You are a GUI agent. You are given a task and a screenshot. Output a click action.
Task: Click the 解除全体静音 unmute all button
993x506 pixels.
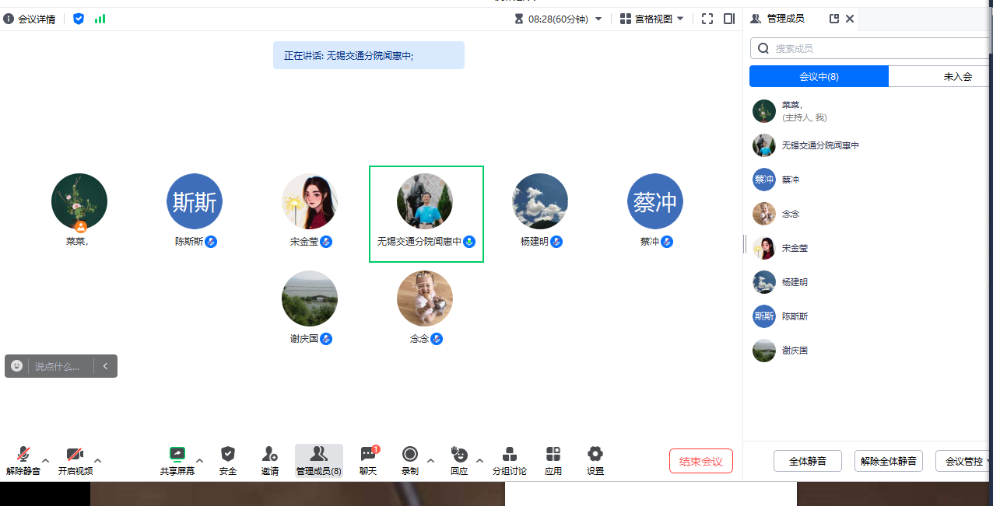[x=888, y=460]
